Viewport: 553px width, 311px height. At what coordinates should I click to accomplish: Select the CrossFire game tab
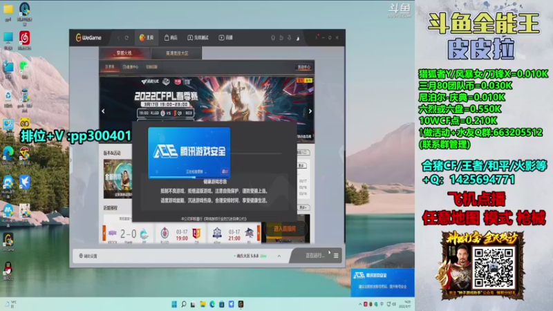124,53
